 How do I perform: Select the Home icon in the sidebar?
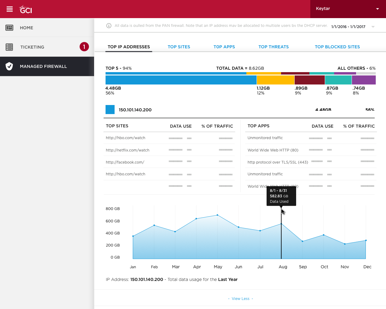9,27
